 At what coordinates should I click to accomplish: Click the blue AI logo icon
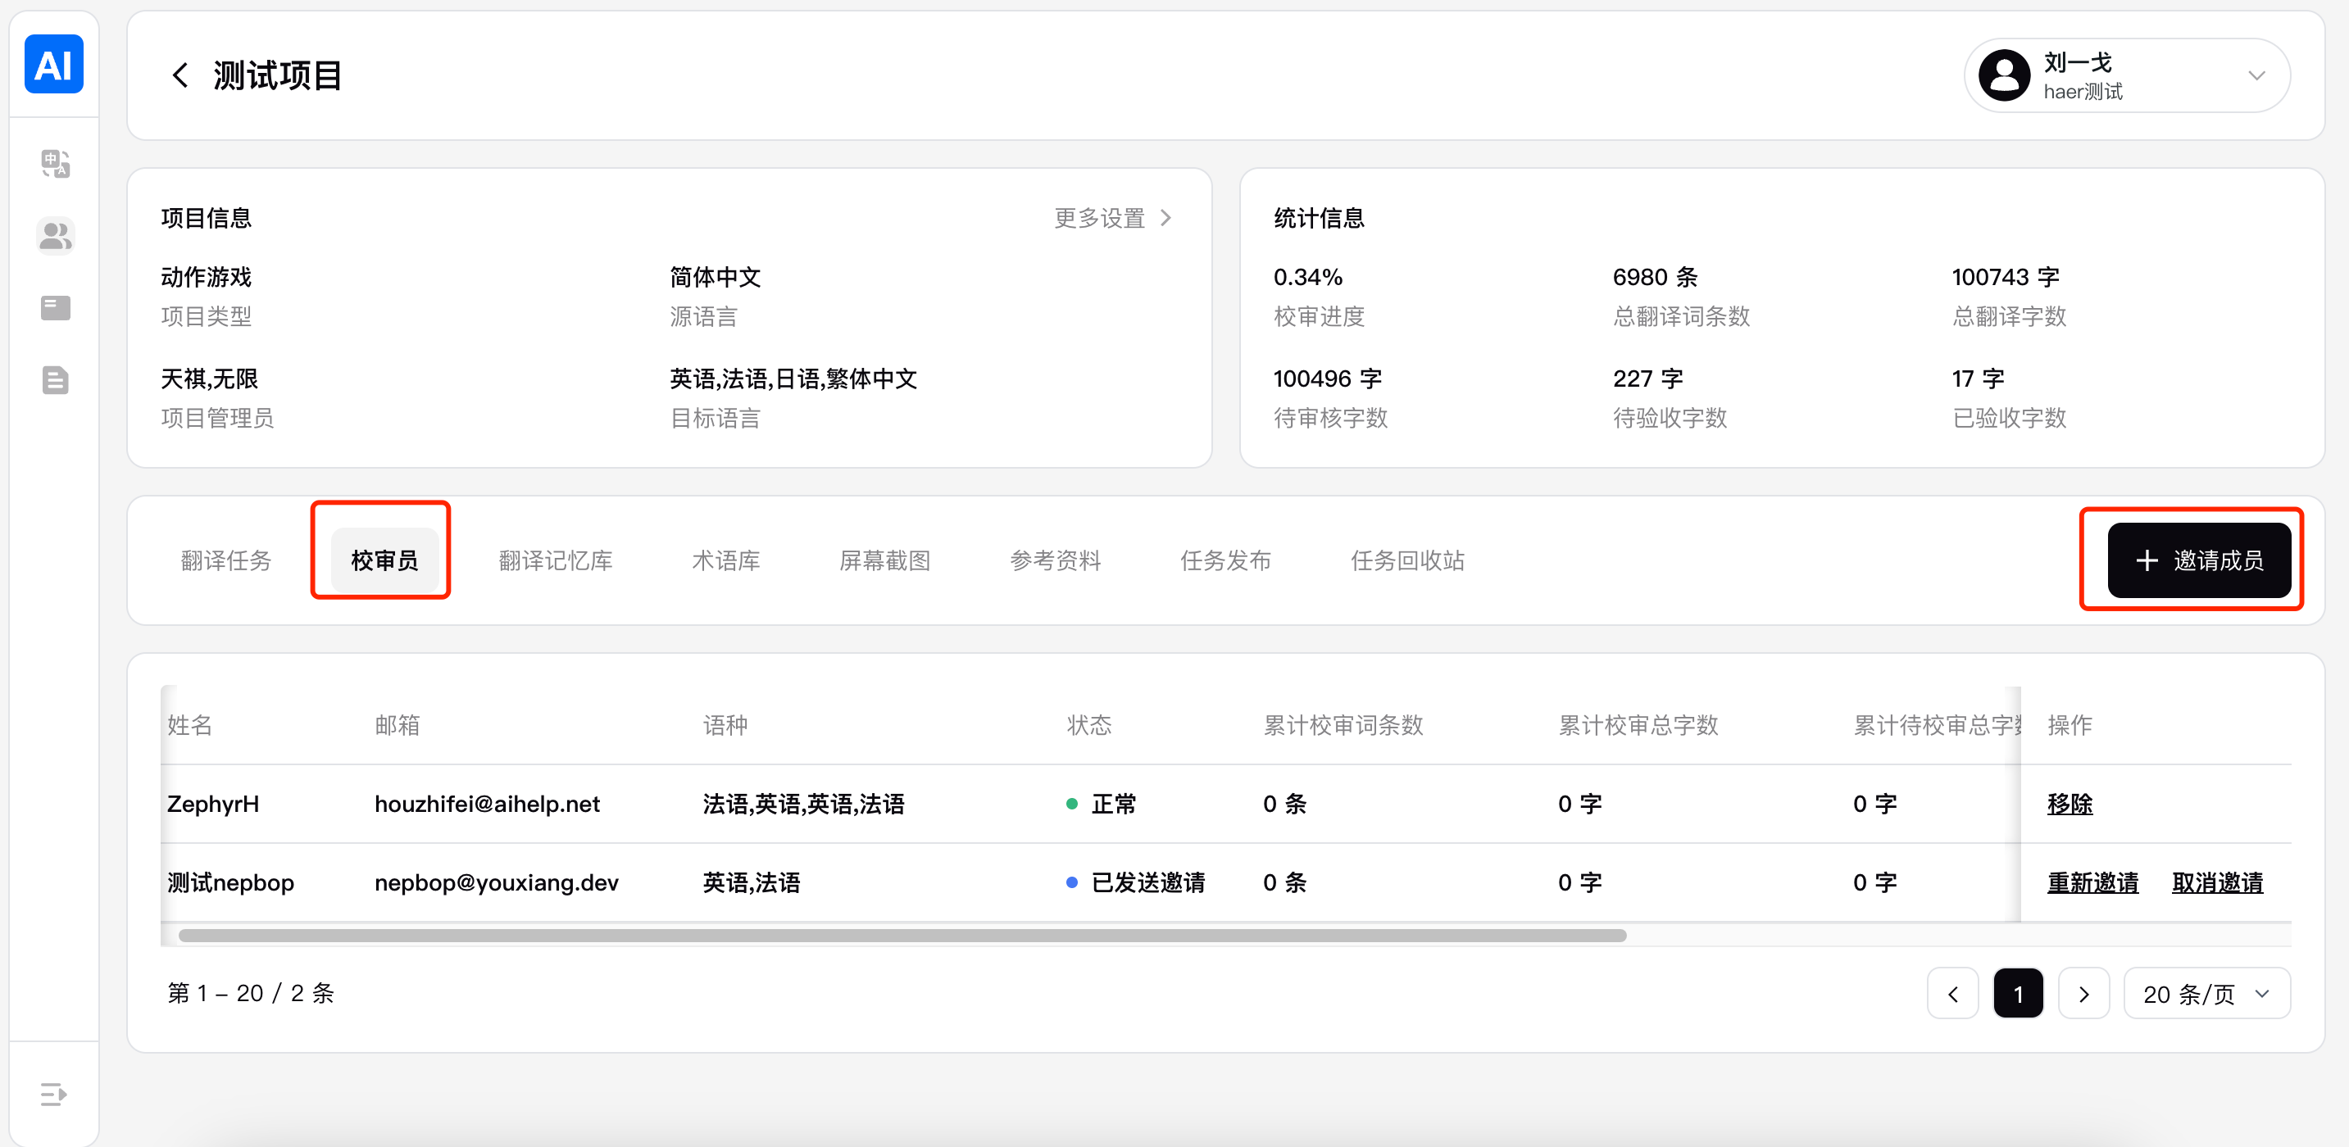[x=54, y=65]
